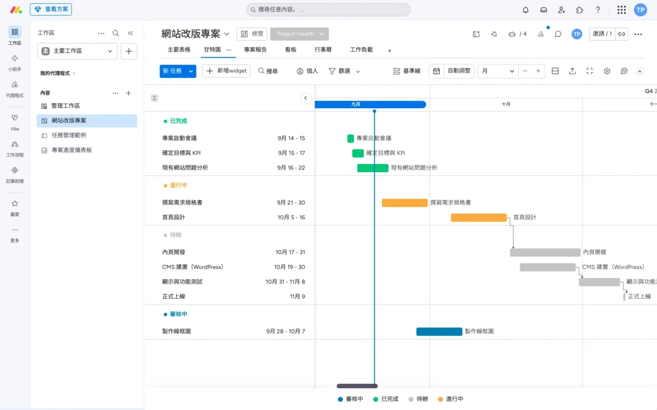Open the inbox tray icon
This screenshot has width=657, height=410.
pyautogui.click(x=544, y=10)
